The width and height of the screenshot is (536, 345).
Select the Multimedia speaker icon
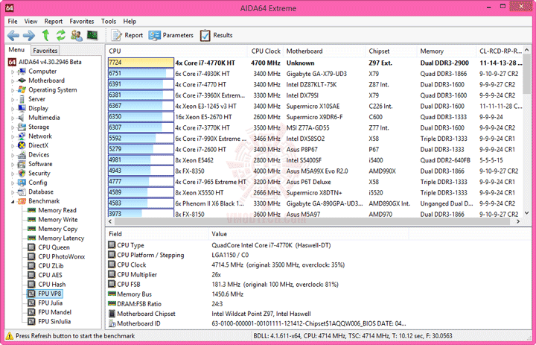point(22,118)
